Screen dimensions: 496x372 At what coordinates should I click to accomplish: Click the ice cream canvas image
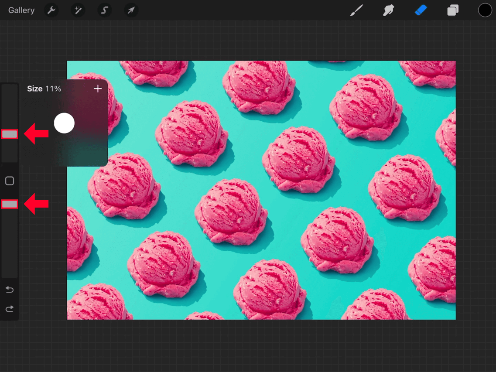[261, 190]
